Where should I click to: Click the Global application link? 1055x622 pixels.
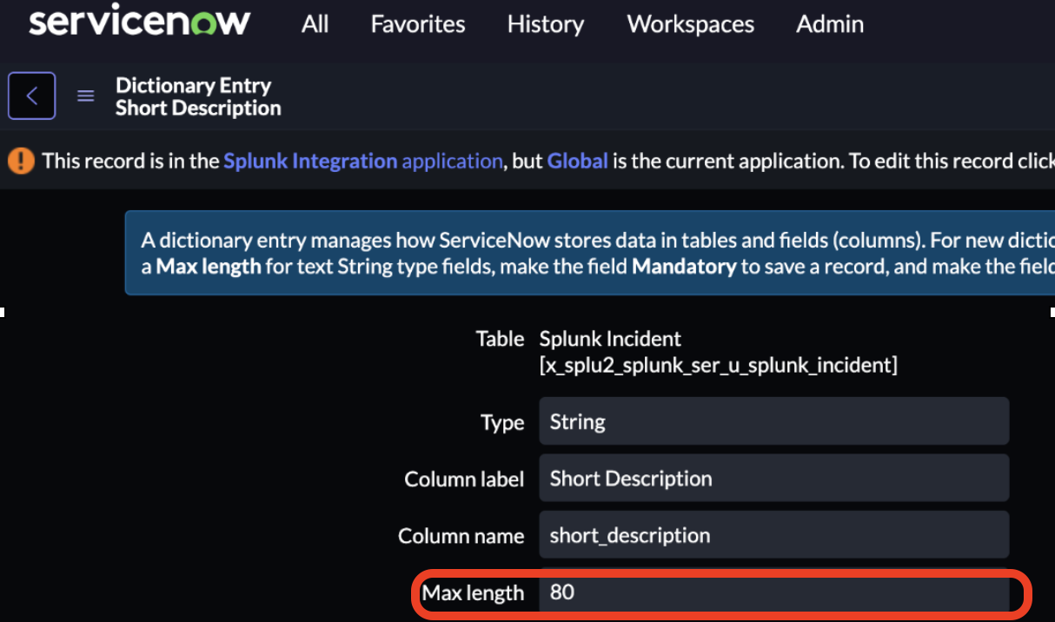pyautogui.click(x=577, y=161)
